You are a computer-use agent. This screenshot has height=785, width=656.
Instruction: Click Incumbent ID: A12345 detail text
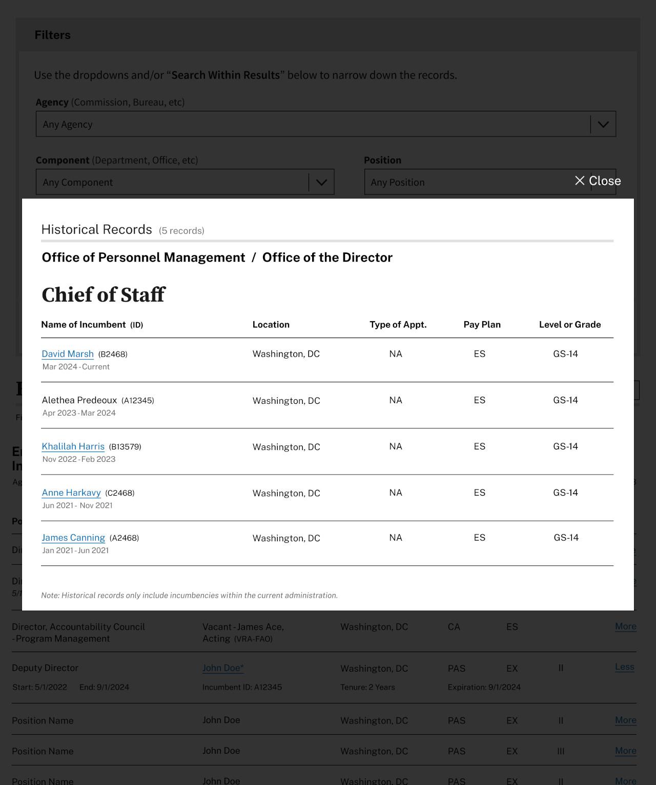[242, 687]
